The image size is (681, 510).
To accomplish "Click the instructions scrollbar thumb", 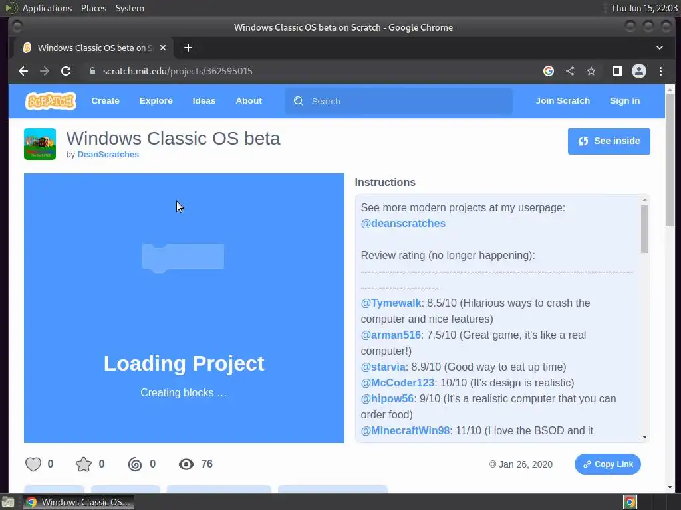I will click(644, 228).
